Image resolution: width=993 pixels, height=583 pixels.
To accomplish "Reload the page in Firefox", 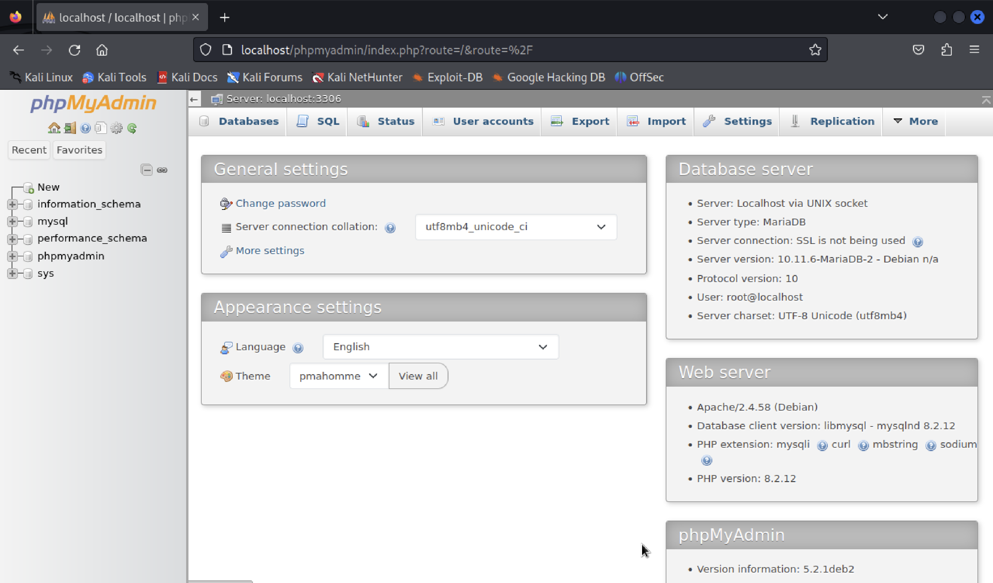I will pyautogui.click(x=74, y=50).
